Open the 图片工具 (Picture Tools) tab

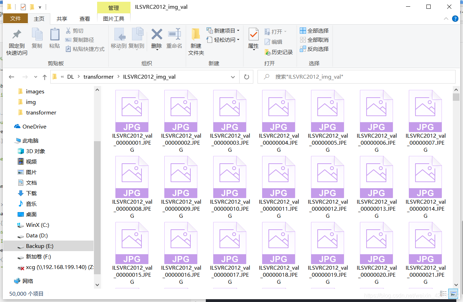pos(114,19)
